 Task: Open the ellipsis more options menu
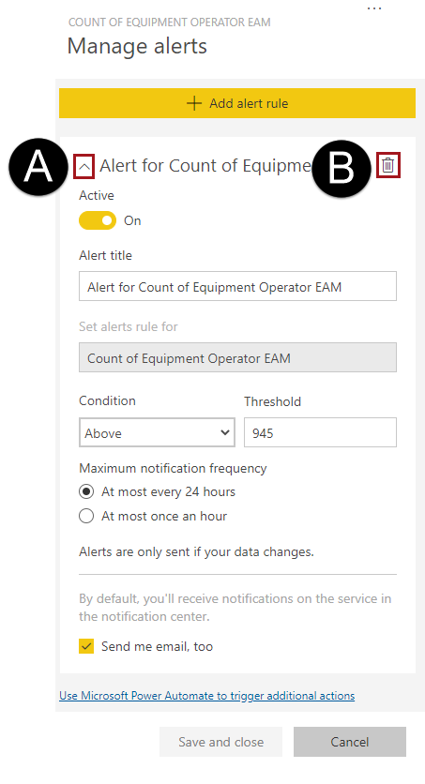point(374,8)
